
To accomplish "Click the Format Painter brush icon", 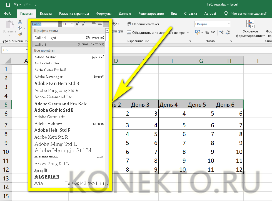I will 20,34.
